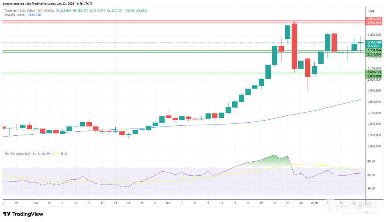Screen dimensions: 386x222
Task: Click the Nov label on the time axis
Action: 36,203
